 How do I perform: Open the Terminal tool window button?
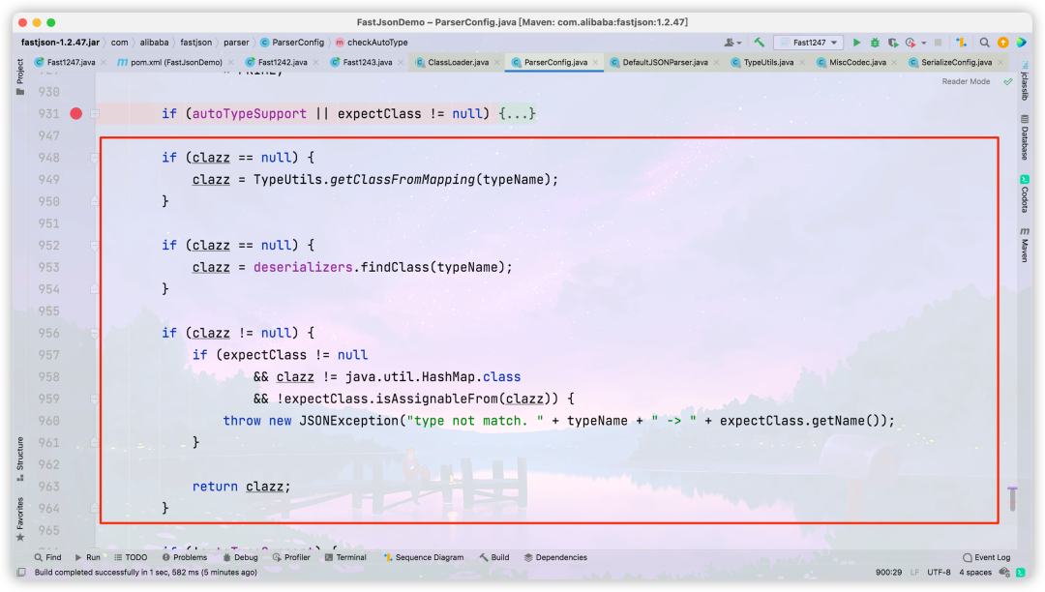point(345,557)
